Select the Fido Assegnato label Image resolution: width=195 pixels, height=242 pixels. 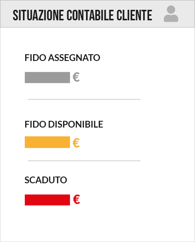click(62, 58)
